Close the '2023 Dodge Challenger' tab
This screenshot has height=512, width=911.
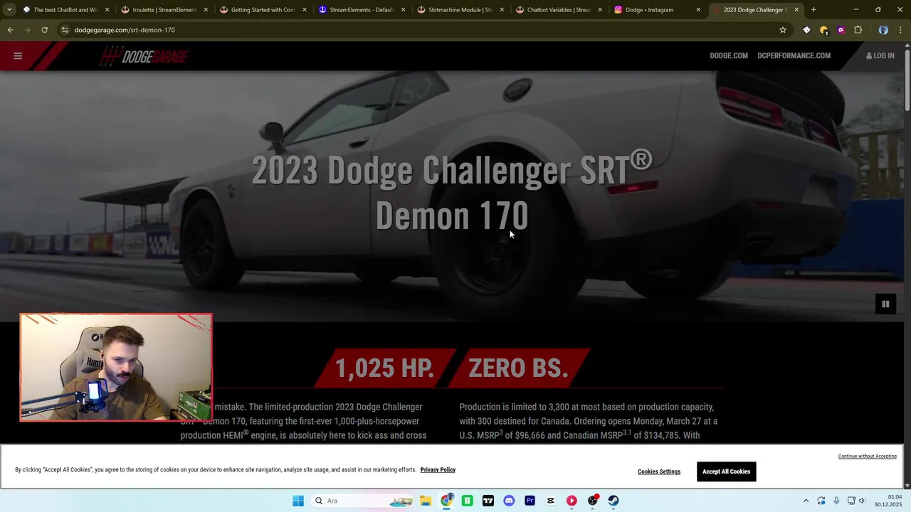point(796,10)
